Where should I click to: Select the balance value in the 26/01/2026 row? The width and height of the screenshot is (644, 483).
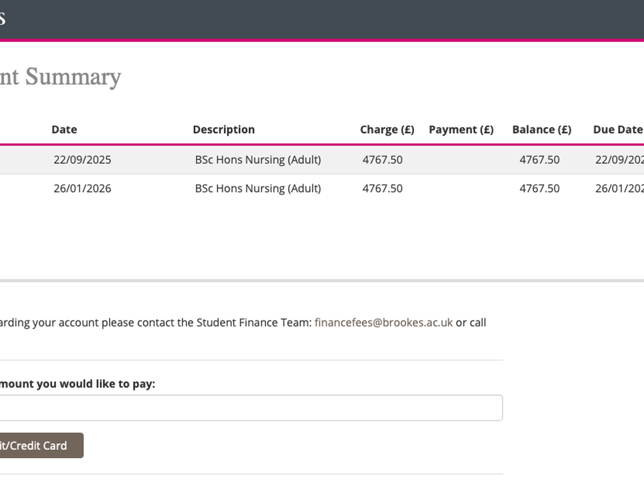pos(539,188)
